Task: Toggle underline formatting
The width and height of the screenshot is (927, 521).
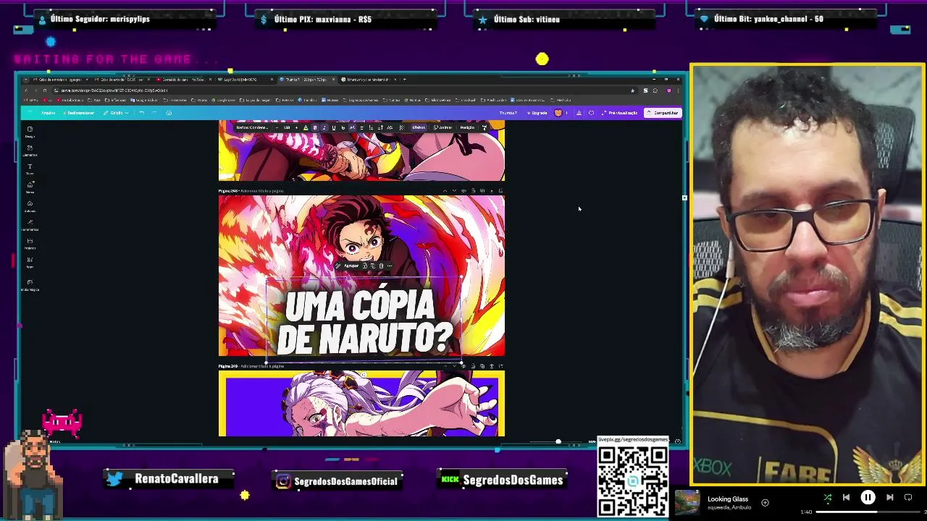Action: [333, 127]
